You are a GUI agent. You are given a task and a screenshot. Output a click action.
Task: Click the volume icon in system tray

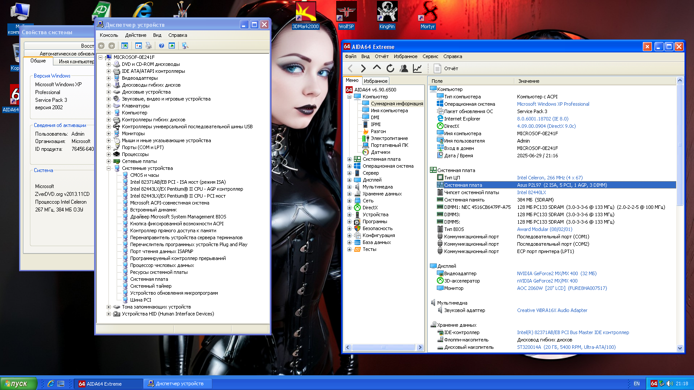tap(669, 383)
